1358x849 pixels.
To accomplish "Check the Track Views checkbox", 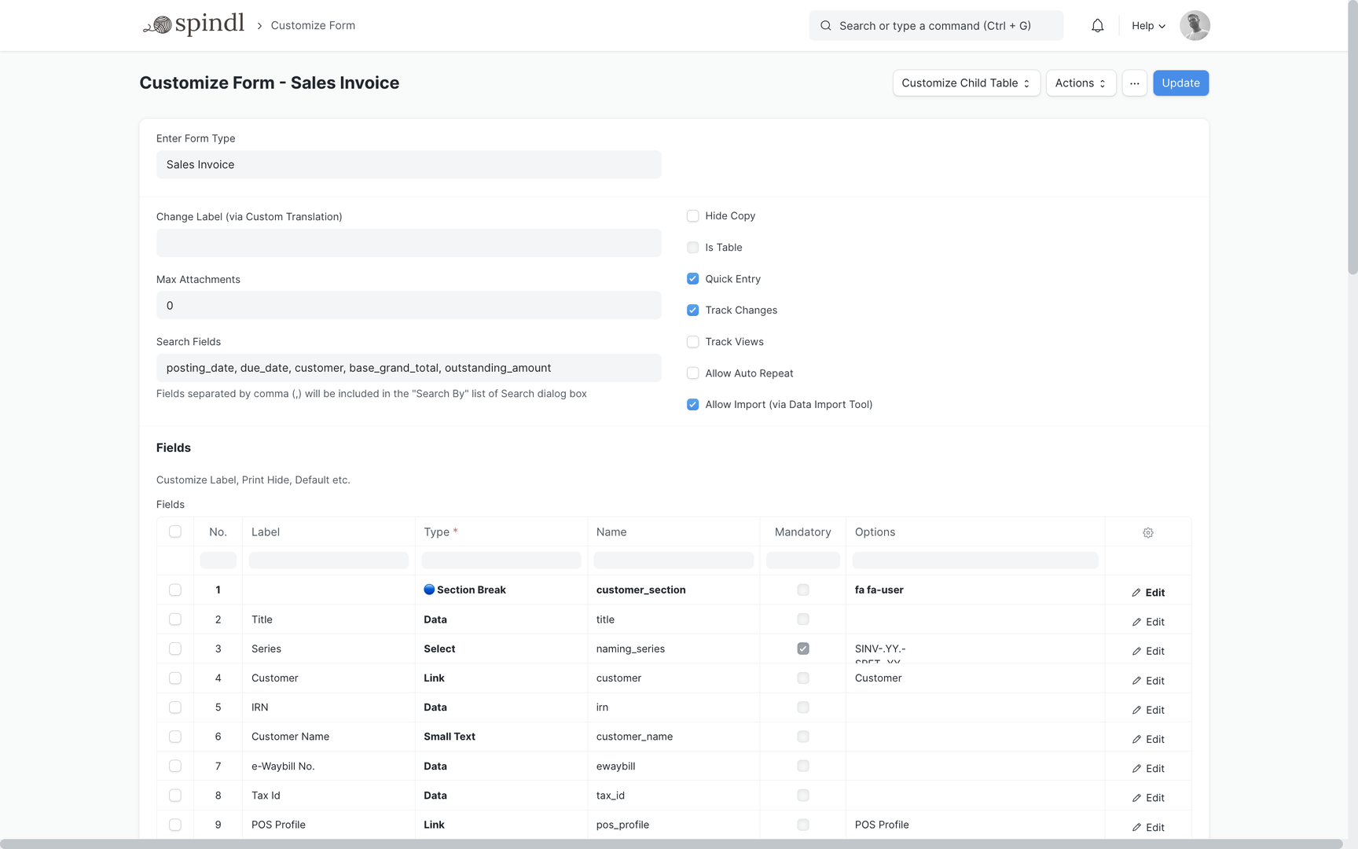I will (x=692, y=341).
